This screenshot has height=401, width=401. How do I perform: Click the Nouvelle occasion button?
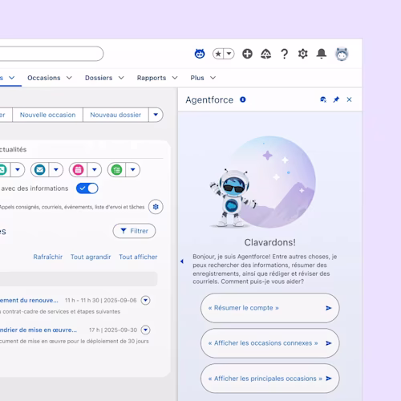point(47,115)
